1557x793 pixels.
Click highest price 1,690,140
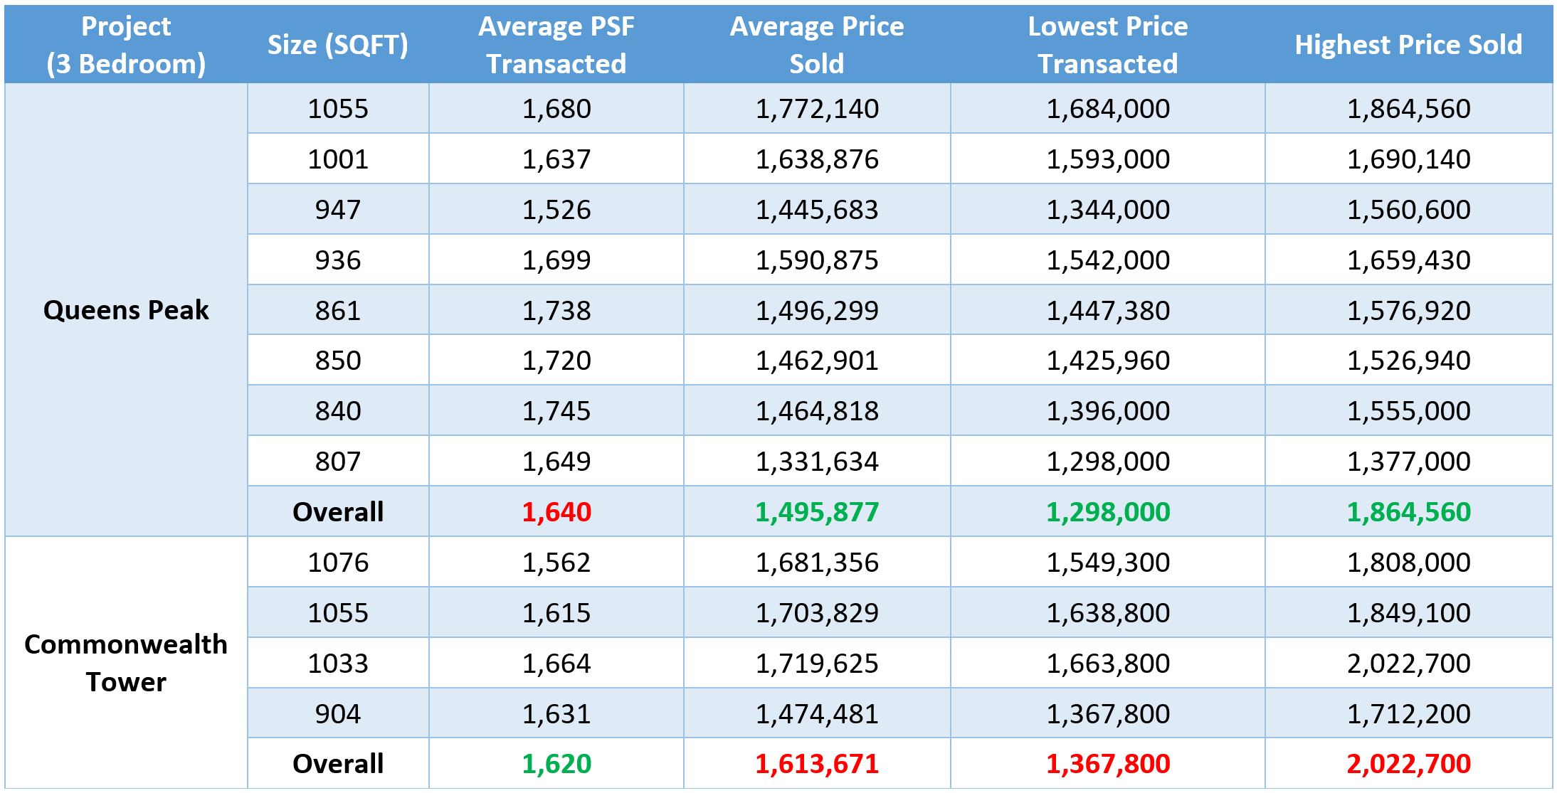pyautogui.click(x=1409, y=159)
